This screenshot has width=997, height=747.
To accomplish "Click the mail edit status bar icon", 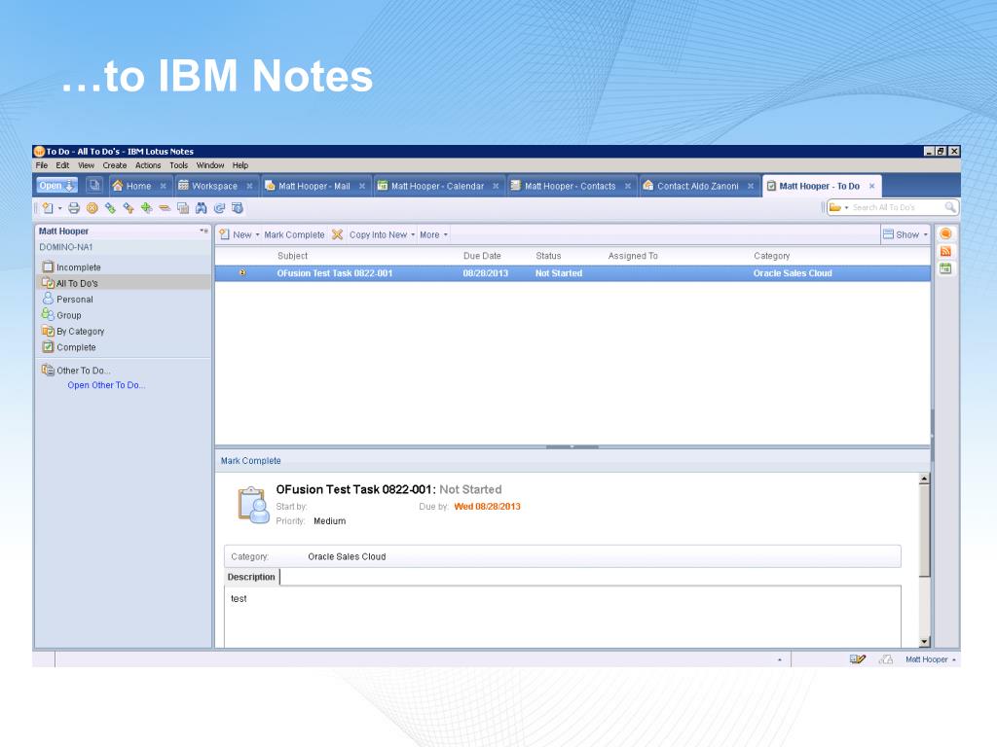I will click(x=857, y=659).
